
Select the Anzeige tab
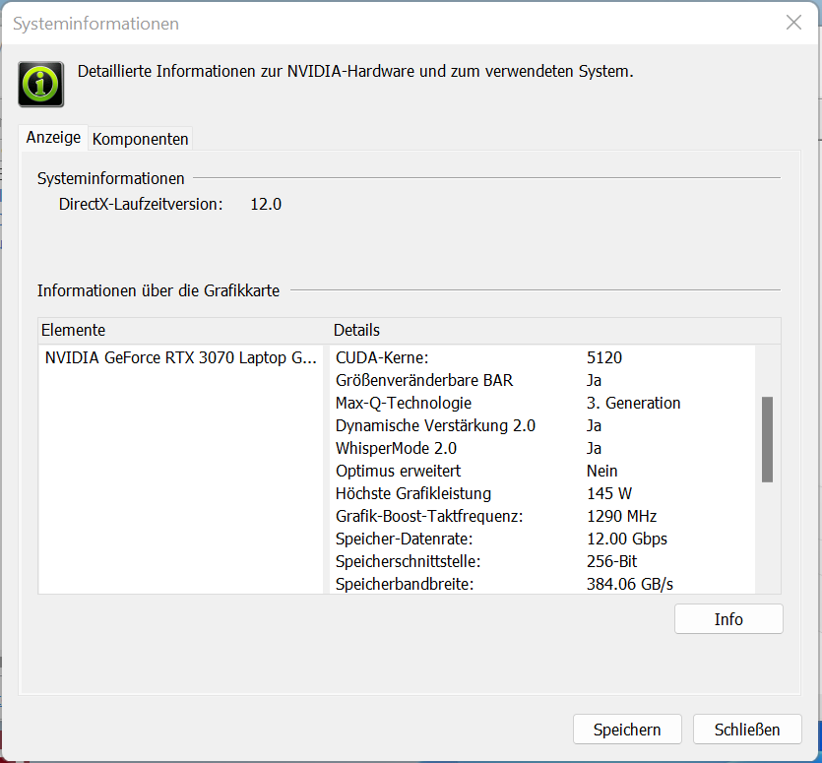(x=53, y=138)
